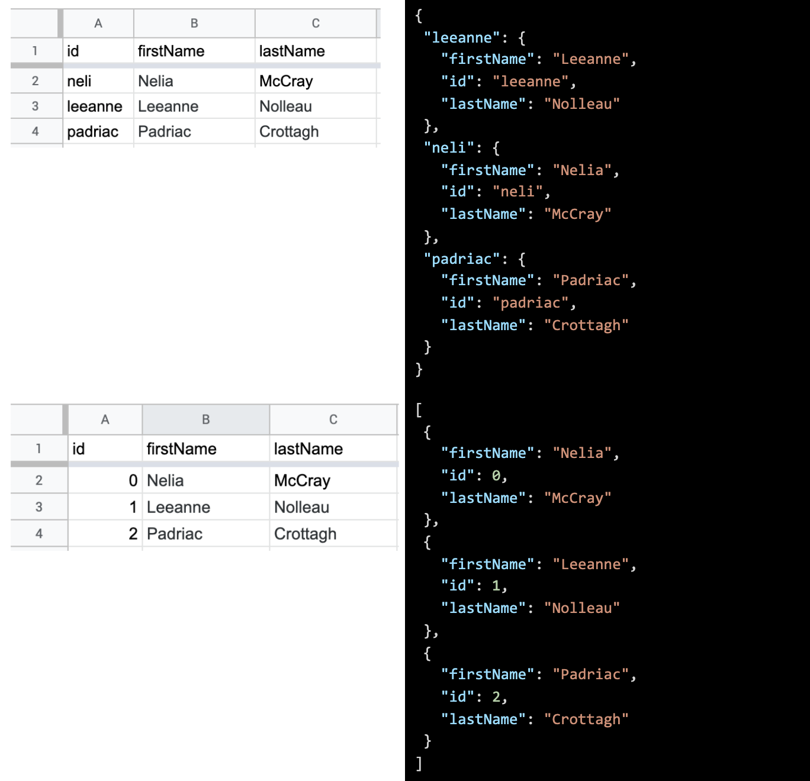Select column C header in bottom spreadsheet
This screenshot has width=810, height=781.
[x=333, y=419]
